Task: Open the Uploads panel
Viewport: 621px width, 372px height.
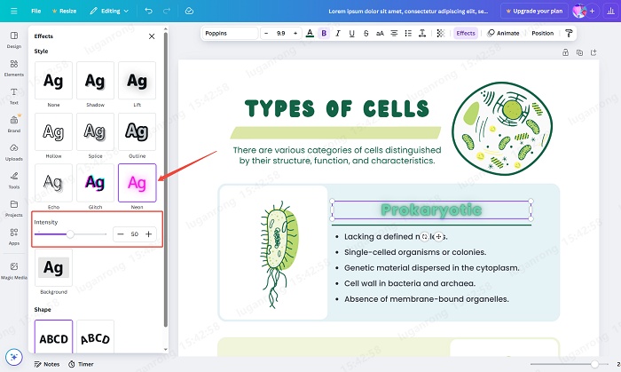Action: click(14, 151)
